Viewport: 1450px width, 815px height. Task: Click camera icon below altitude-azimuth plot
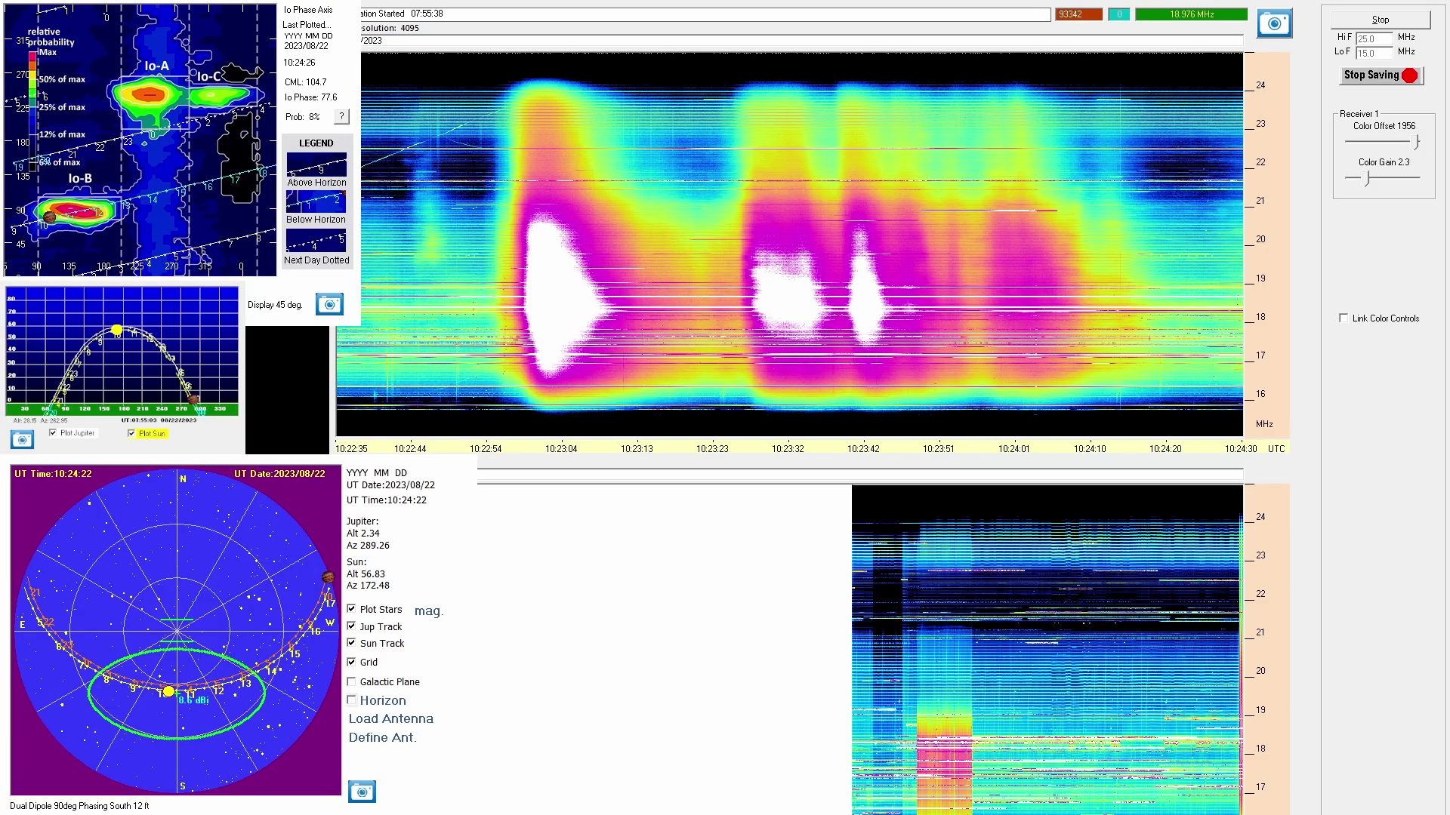[22, 439]
